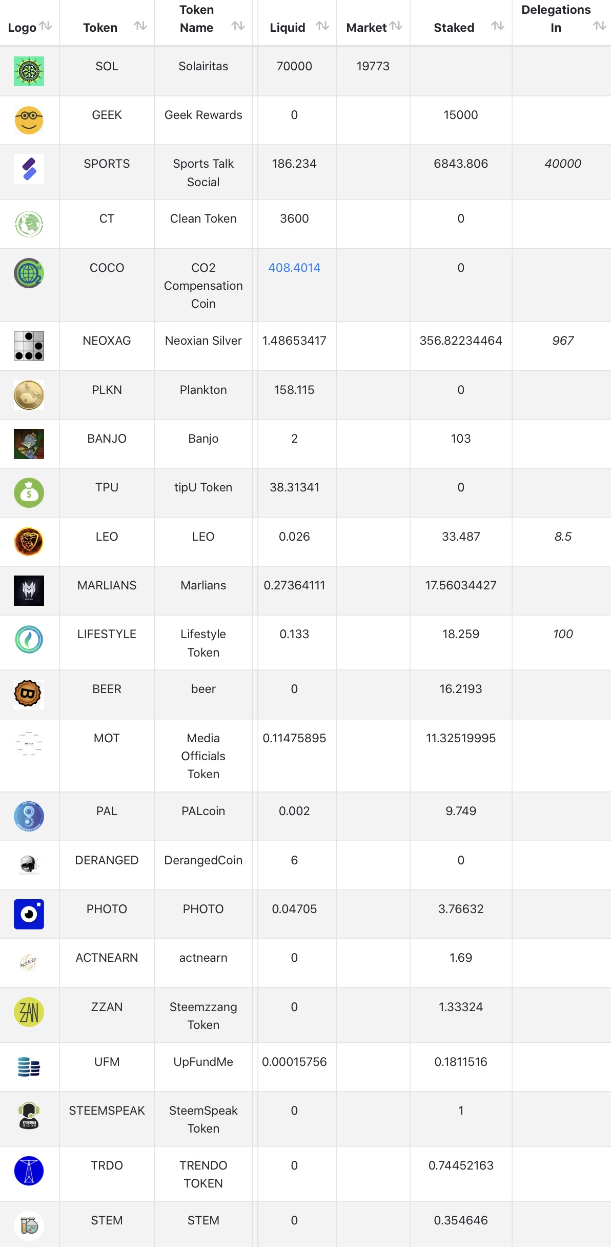Click the GEEK smiley face logo
This screenshot has width=611, height=1247.
(29, 120)
